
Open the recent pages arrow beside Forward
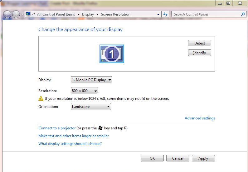[x=22, y=15]
